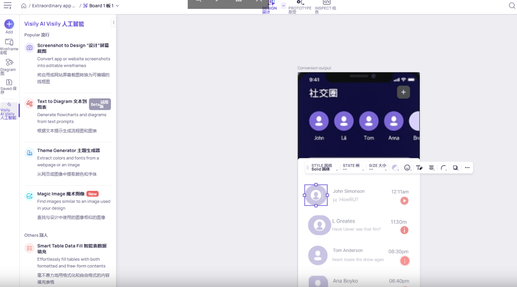Open the fill color swatch in floating toolbar

pos(395,168)
